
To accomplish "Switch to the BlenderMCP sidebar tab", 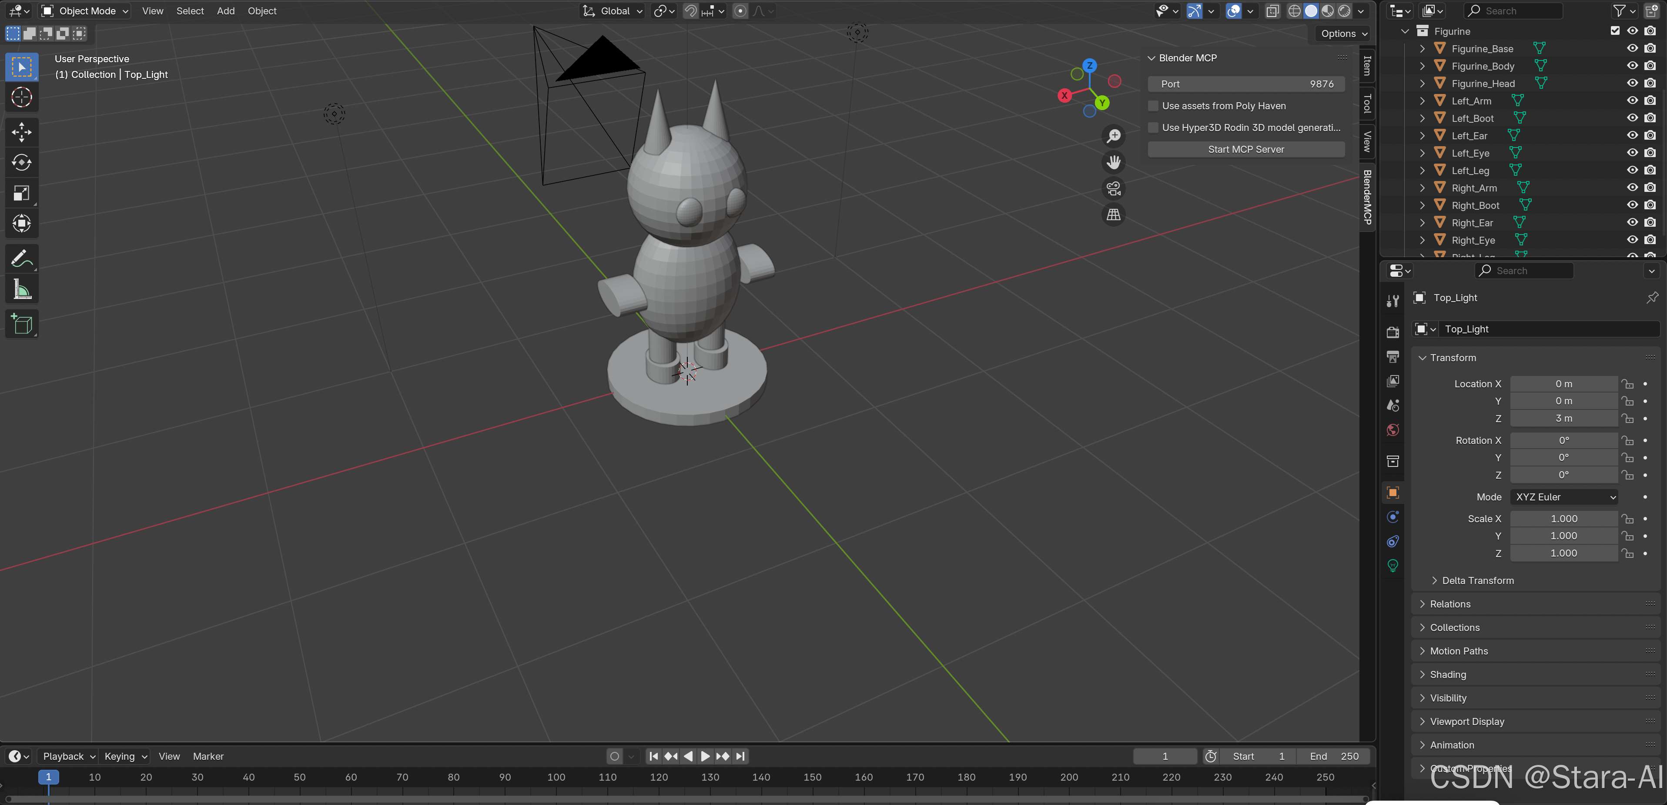I will 1367,198.
